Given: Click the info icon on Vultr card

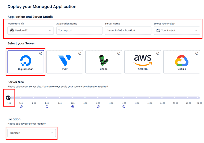Looking at the screenshot, I should pyautogui.click(x=80, y=53).
